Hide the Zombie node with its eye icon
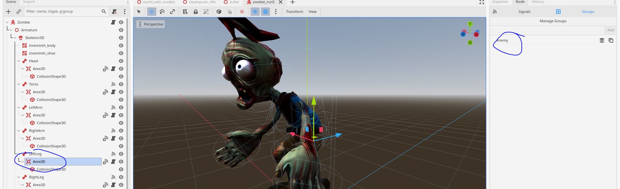The image size is (620, 189). 121,22
